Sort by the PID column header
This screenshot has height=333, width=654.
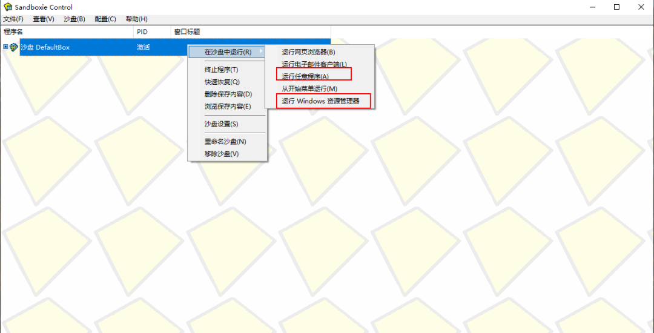tap(143, 31)
